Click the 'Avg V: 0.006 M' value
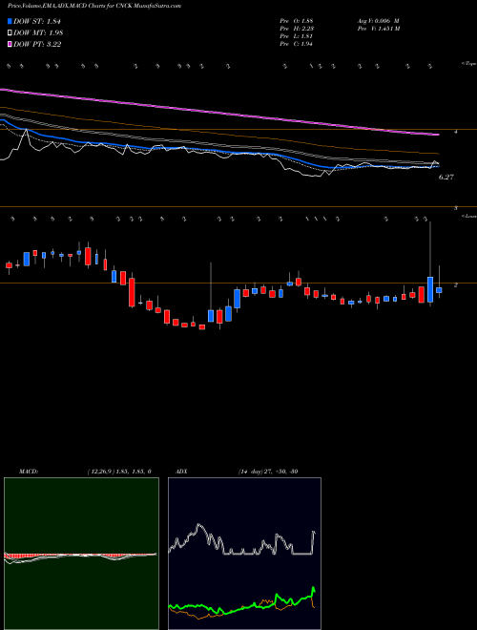 [378, 21]
